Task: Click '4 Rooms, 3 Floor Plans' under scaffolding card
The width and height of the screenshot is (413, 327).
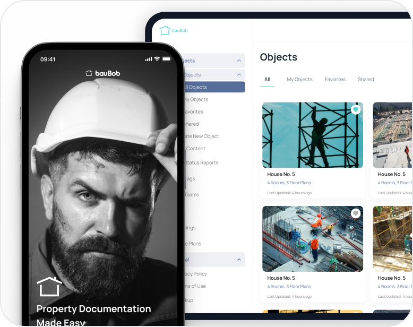Action: [x=289, y=183]
